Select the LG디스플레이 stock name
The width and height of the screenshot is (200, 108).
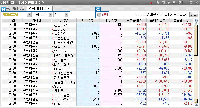[x=64, y=56]
